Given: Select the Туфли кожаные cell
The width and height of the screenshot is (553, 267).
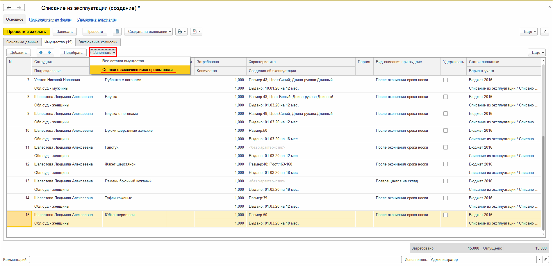Looking at the screenshot, I should 134,198.
